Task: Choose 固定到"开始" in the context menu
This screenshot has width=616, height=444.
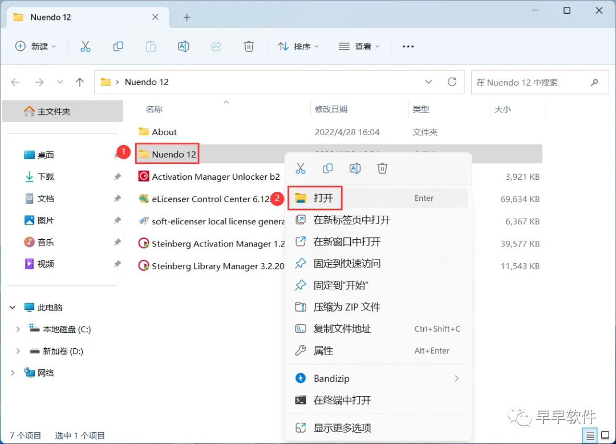Action: click(378, 285)
